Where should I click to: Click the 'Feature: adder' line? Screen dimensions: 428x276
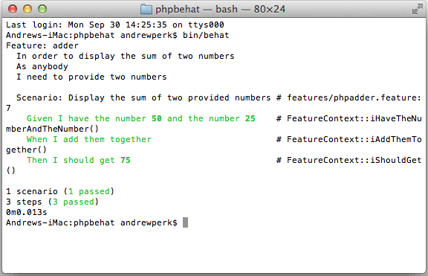click(x=42, y=45)
